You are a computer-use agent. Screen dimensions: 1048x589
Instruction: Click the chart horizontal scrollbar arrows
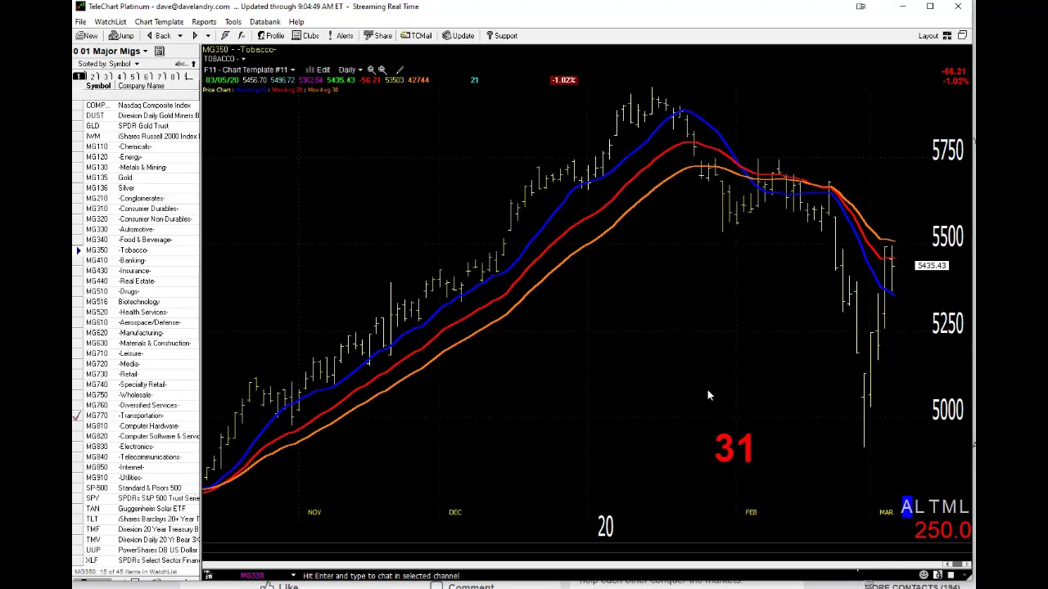[x=958, y=564]
